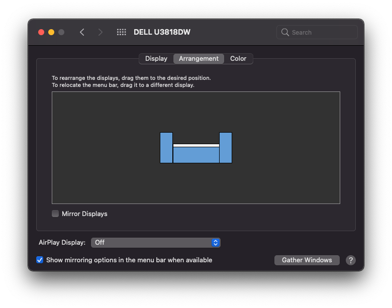Select the right vertical display thumbnail
The height and width of the screenshot is (308, 392).
point(226,148)
